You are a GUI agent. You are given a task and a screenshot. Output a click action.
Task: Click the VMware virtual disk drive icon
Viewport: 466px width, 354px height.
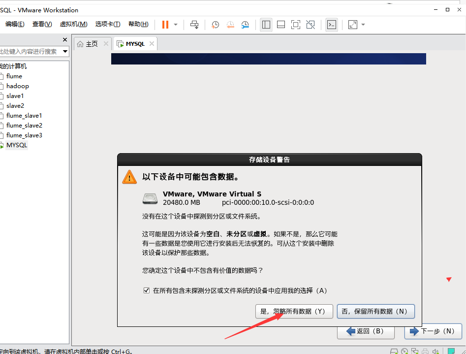(x=150, y=198)
